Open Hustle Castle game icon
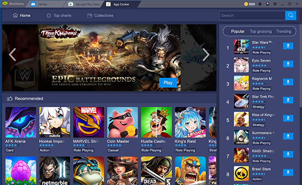This screenshot has width=302, height=185. (157, 122)
